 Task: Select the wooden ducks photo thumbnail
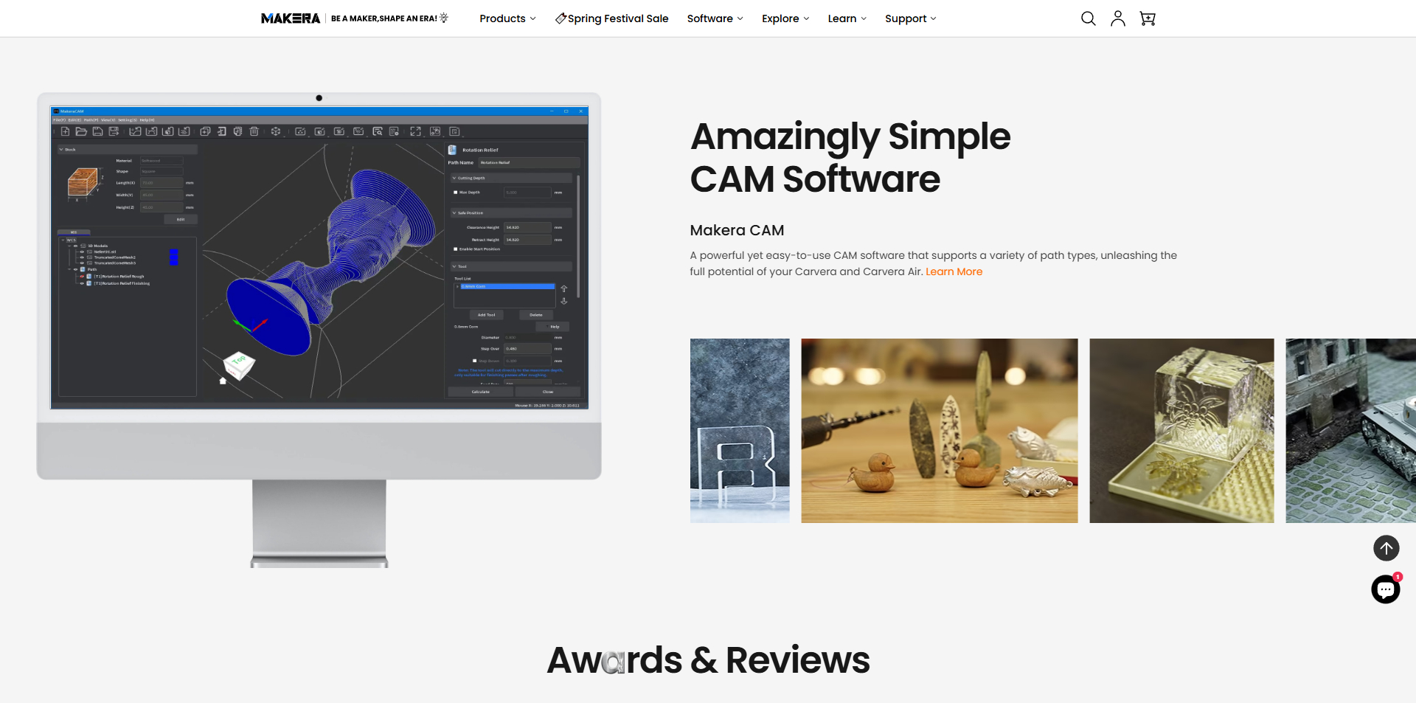pos(940,431)
